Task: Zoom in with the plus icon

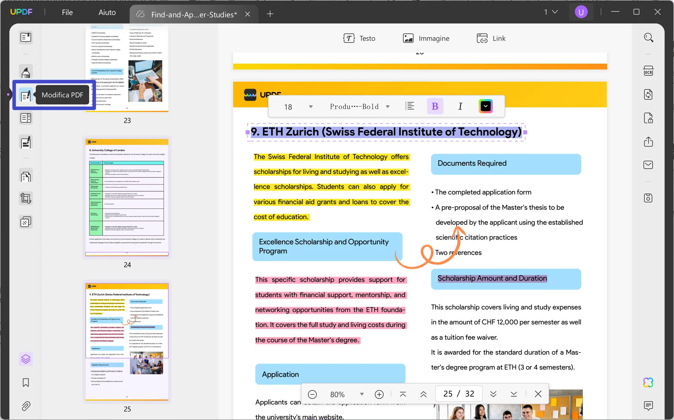Action: tap(379, 394)
